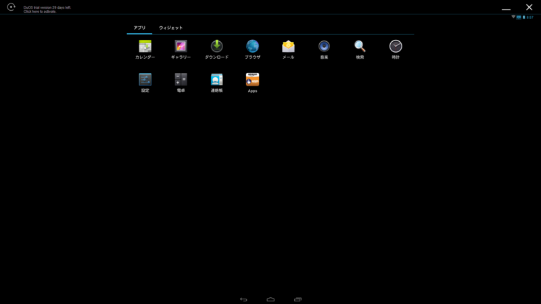Launch the ダウンロード downloads app
The image size is (541, 304).
(x=216, y=49)
